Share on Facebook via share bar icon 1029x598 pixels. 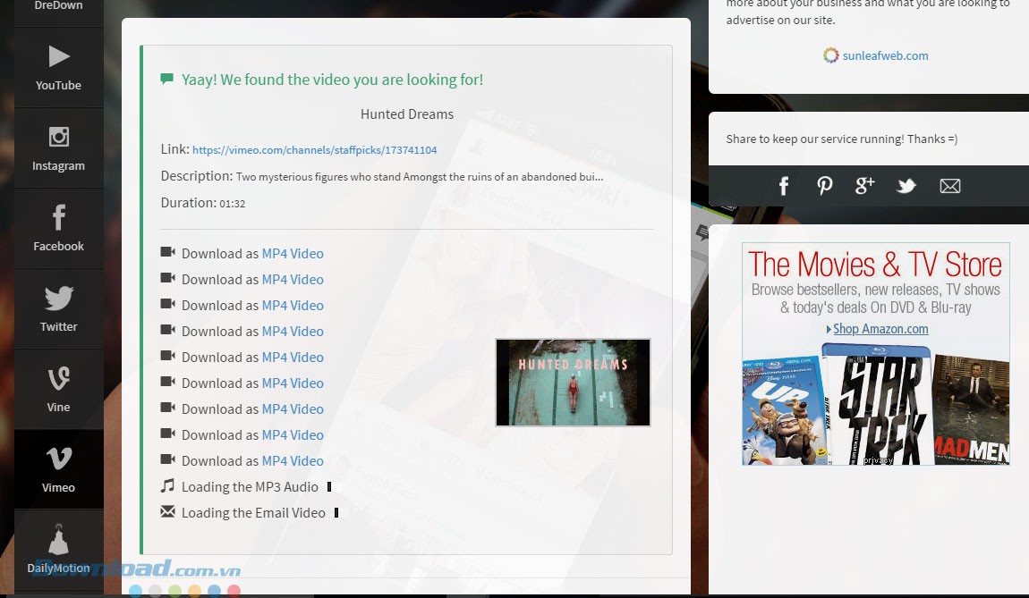coord(784,186)
